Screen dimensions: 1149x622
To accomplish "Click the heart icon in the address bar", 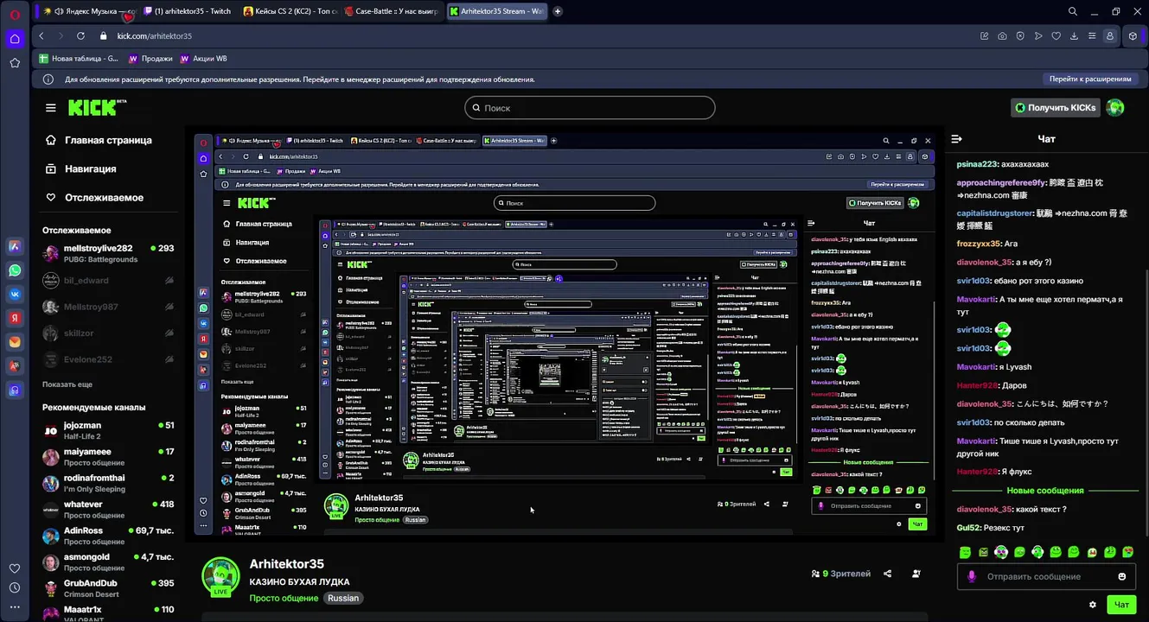I will coord(1056,36).
